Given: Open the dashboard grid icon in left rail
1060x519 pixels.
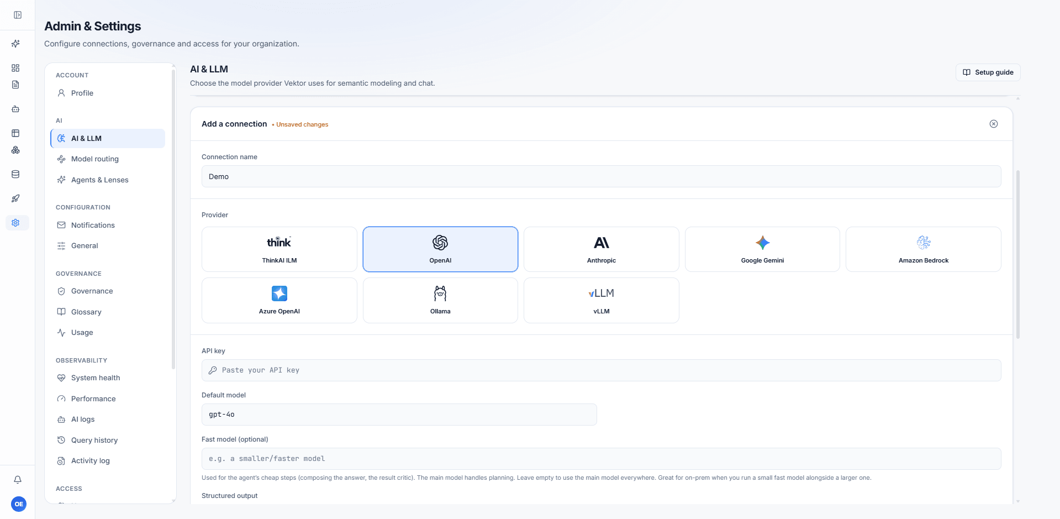Looking at the screenshot, I should point(15,68).
